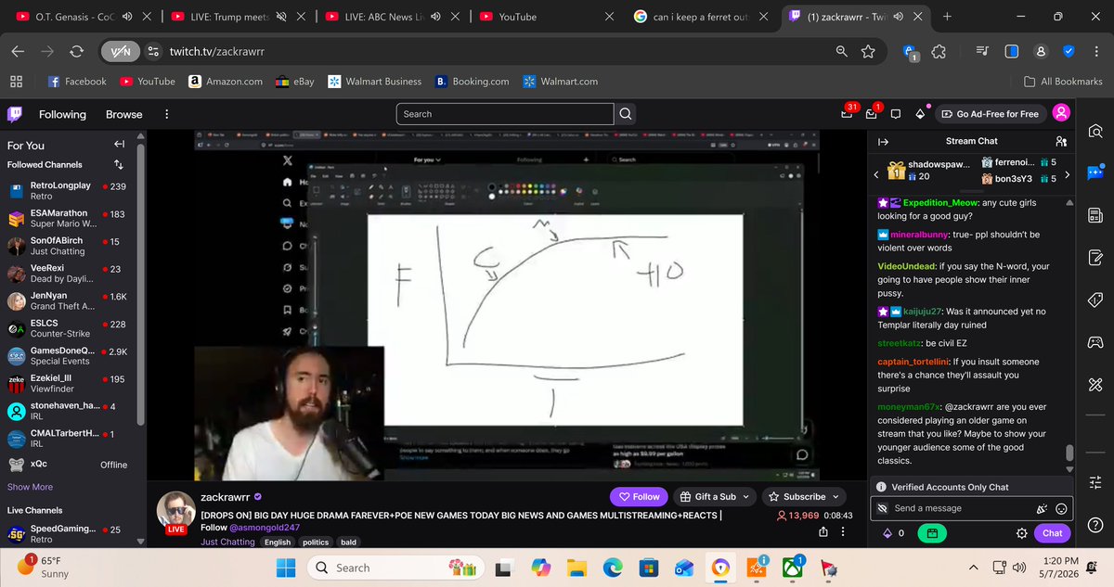Open Browse in Twitch navigation
1114x587 pixels.
point(124,114)
